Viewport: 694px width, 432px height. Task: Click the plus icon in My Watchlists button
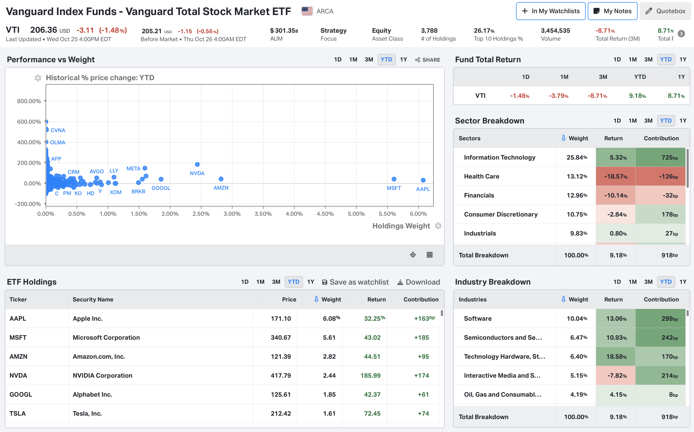(x=525, y=11)
